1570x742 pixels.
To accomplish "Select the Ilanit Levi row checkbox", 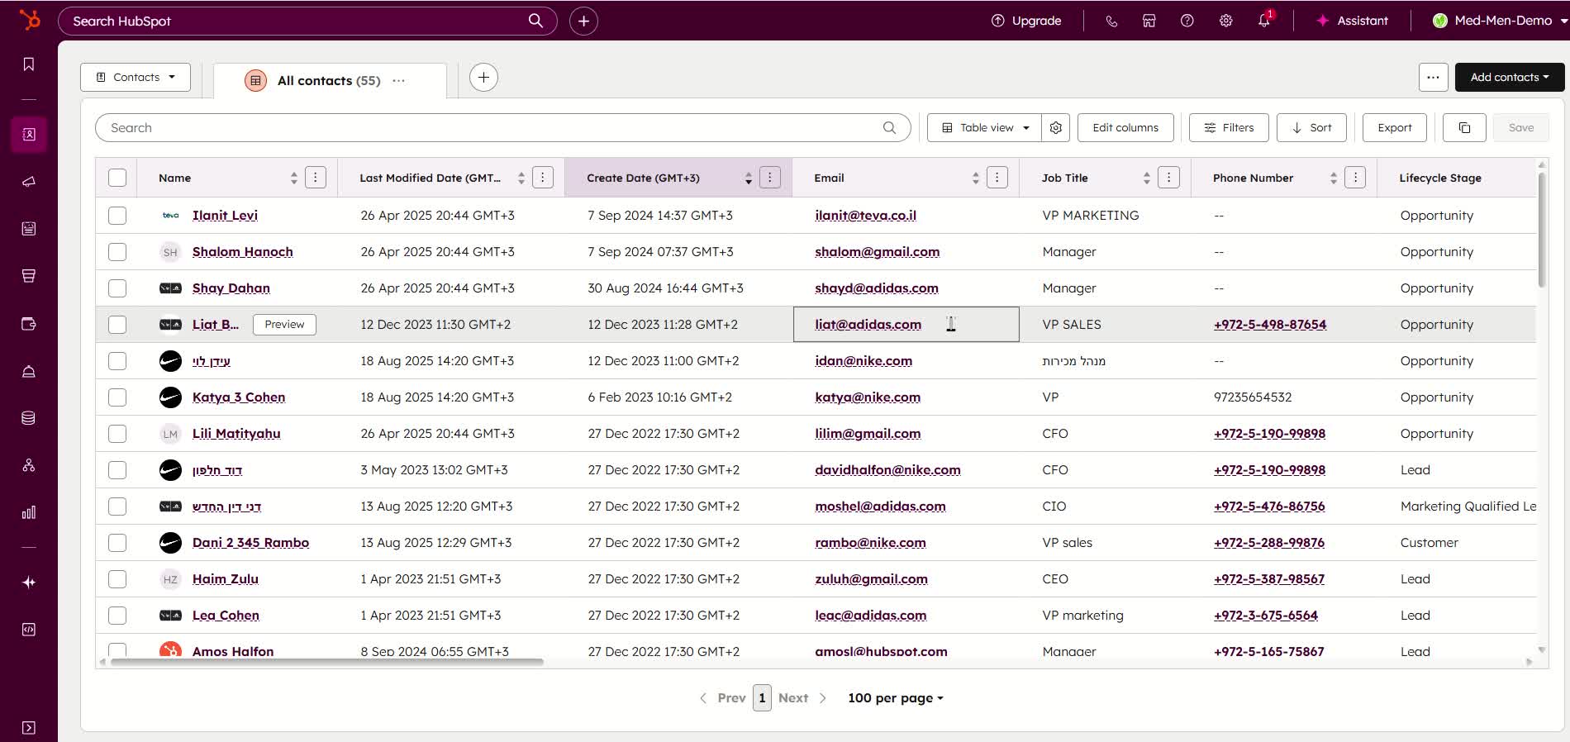I will [x=117, y=216].
